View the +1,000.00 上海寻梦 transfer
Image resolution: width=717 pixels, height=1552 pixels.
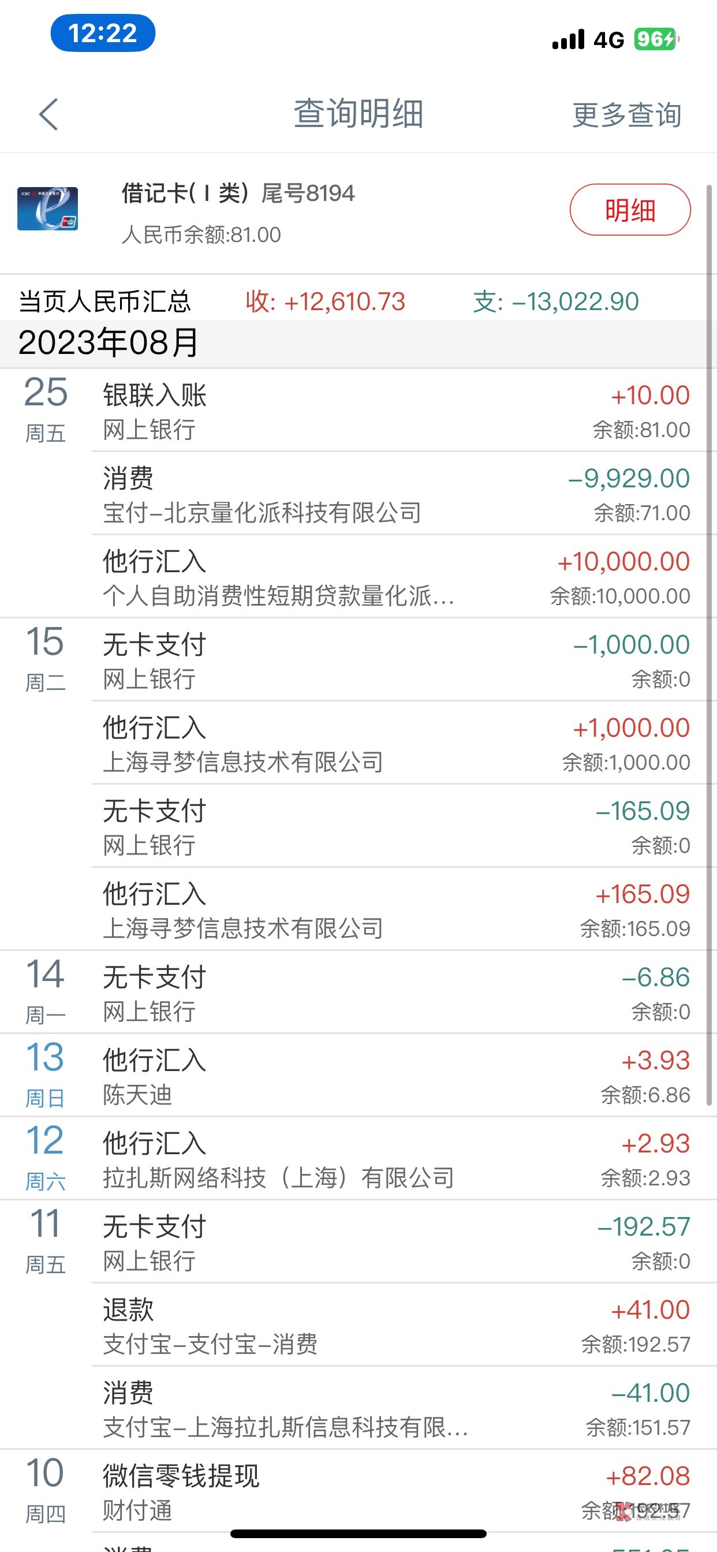tap(398, 744)
